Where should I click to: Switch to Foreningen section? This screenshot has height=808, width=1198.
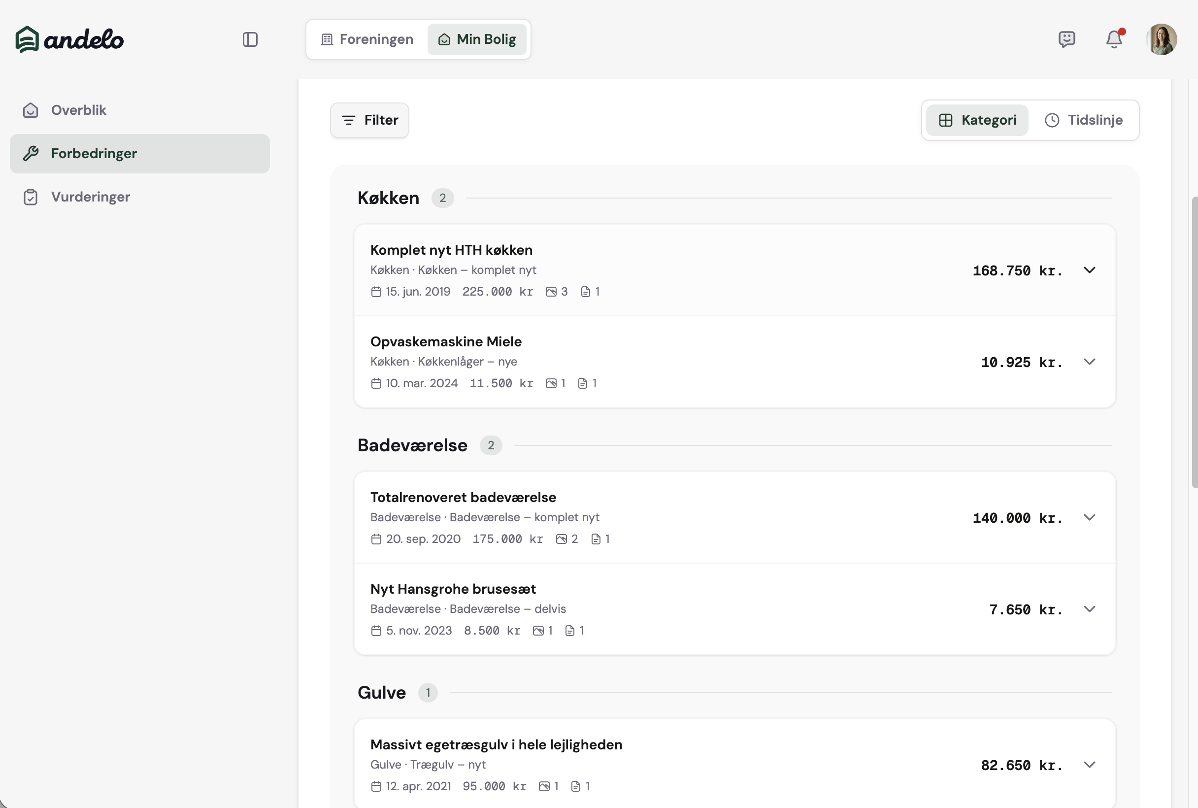click(367, 40)
